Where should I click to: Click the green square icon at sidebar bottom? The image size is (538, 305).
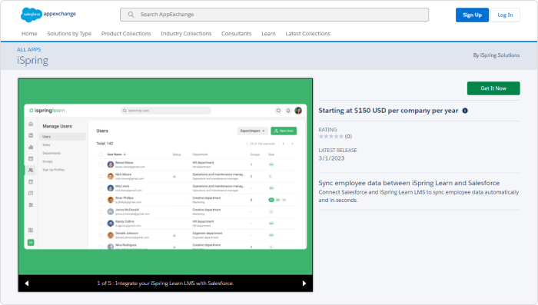[31, 243]
